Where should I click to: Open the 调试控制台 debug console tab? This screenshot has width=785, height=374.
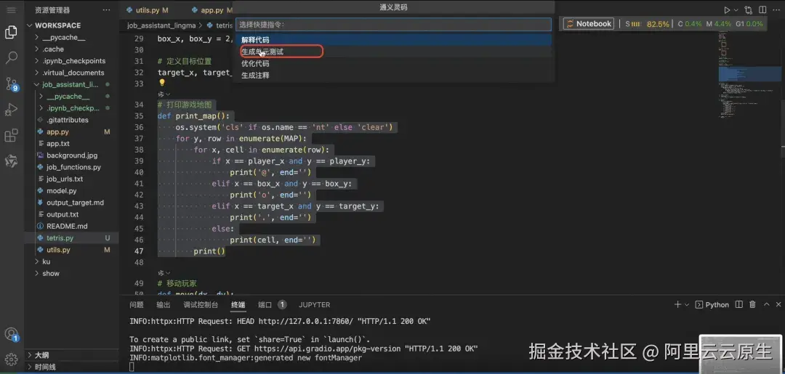(x=201, y=304)
